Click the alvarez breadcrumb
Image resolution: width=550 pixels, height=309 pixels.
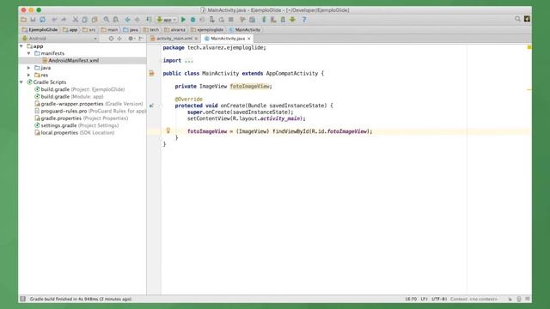174,30
